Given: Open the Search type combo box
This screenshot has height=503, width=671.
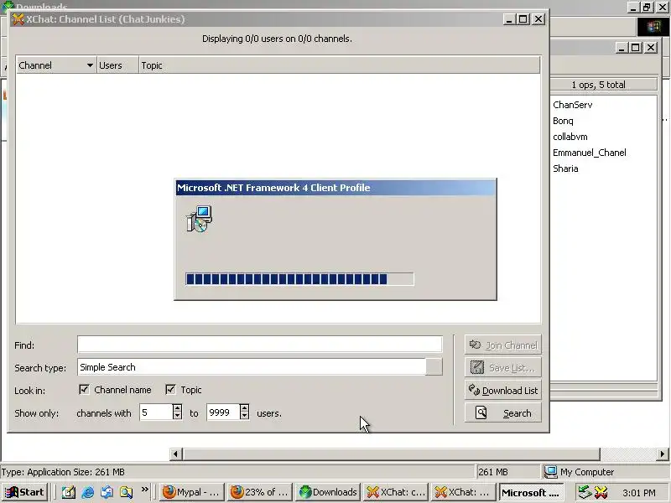Looking at the screenshot, I should (260, 367).
